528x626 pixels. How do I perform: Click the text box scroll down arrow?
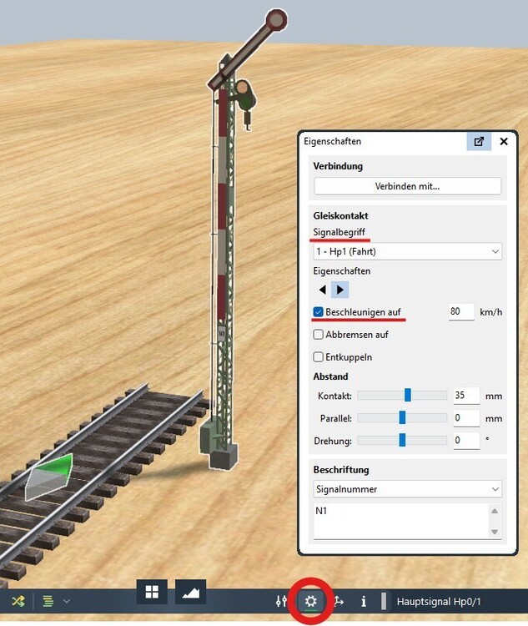pos(495,532)
